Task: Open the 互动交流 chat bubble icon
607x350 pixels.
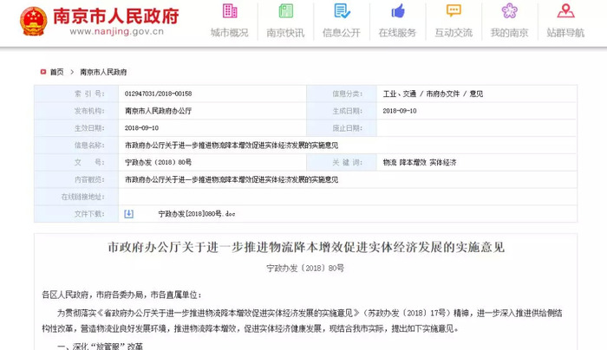Action: [454, 10]
